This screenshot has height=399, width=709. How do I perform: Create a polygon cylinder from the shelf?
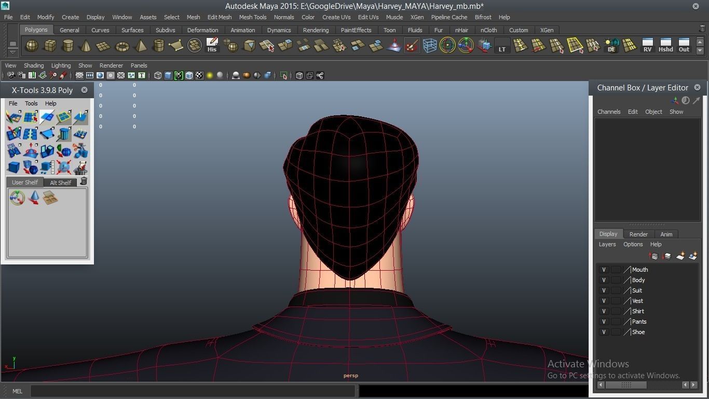(x=68, y=46)
